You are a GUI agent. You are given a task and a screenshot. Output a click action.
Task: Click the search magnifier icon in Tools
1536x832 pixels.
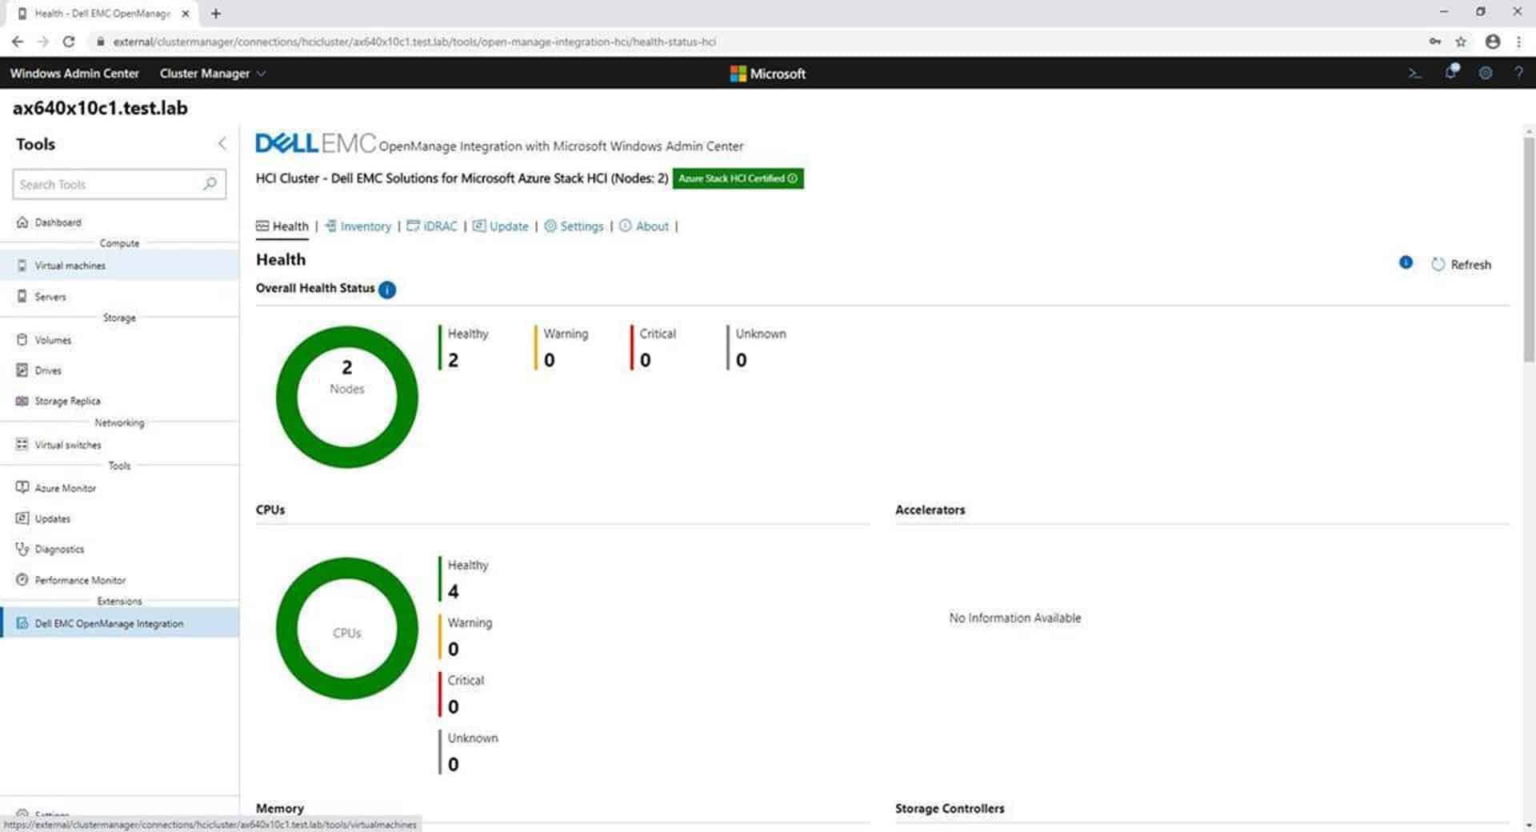210,184
